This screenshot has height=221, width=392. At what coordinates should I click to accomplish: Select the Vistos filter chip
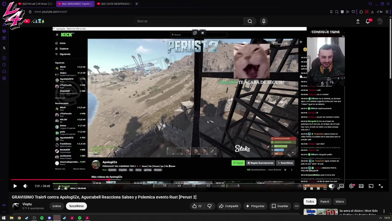[x=340, y=202]
